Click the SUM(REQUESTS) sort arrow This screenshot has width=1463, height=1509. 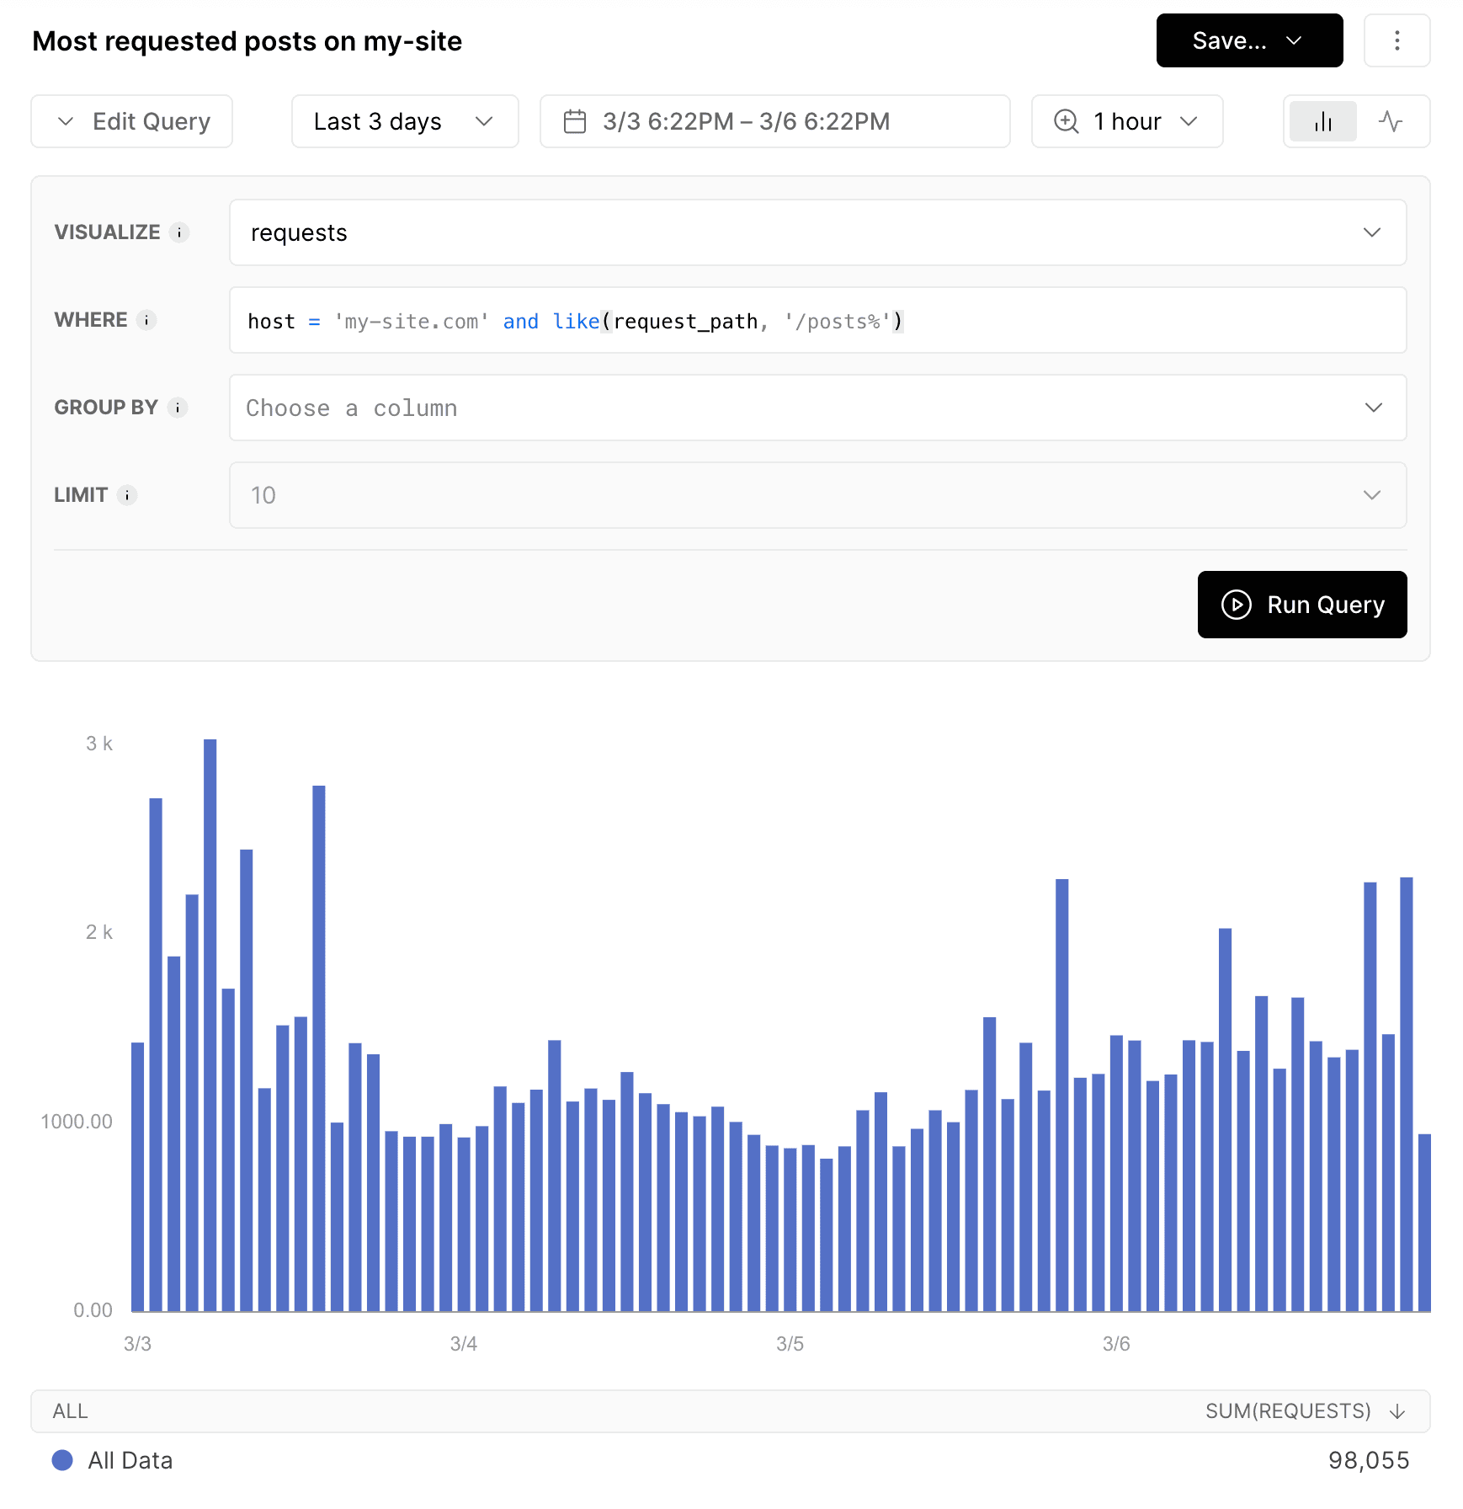tap(1398, 1410)
